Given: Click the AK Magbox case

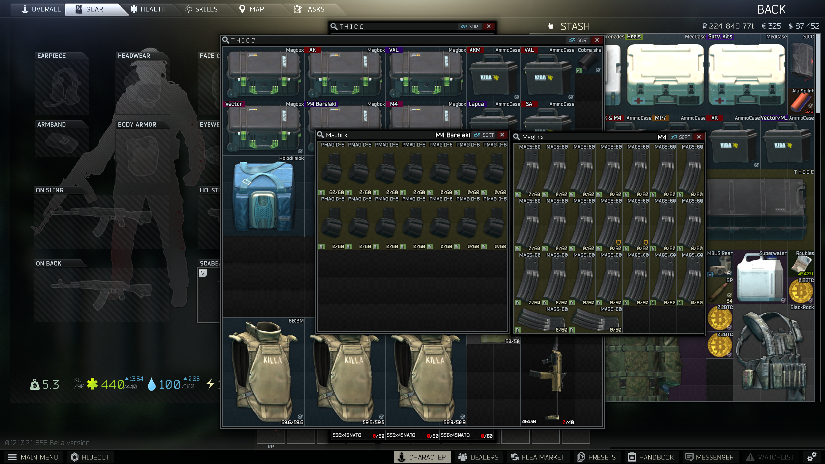Looking at the screenshot, I should pos(345,74).
